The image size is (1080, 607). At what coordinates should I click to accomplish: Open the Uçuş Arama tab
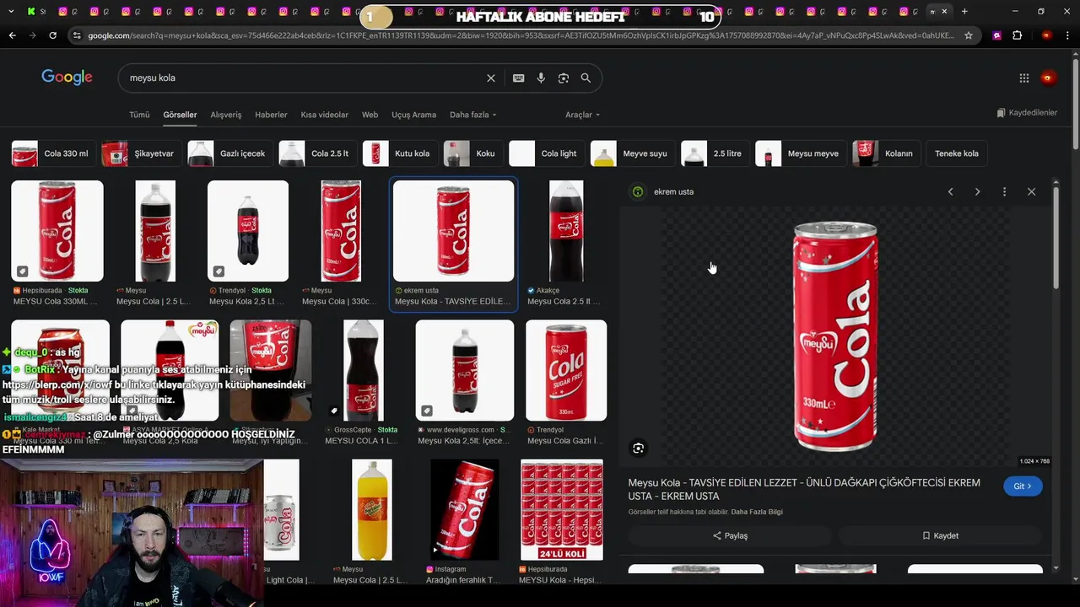pos(413,115)
